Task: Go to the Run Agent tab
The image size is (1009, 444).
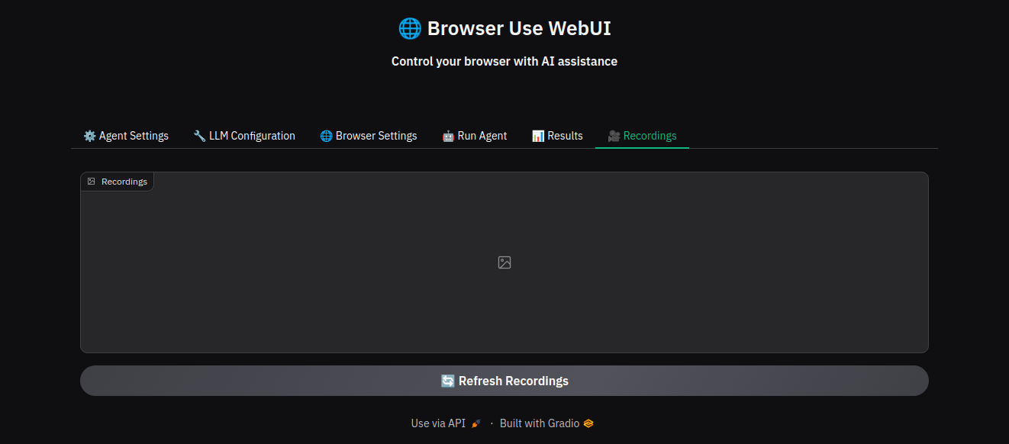Action: [475, 136]
